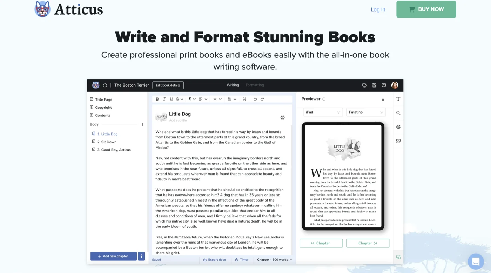Screen dimensions: 491x273
Task: Open search from right sidebar
Action: (x=398, y=113)
